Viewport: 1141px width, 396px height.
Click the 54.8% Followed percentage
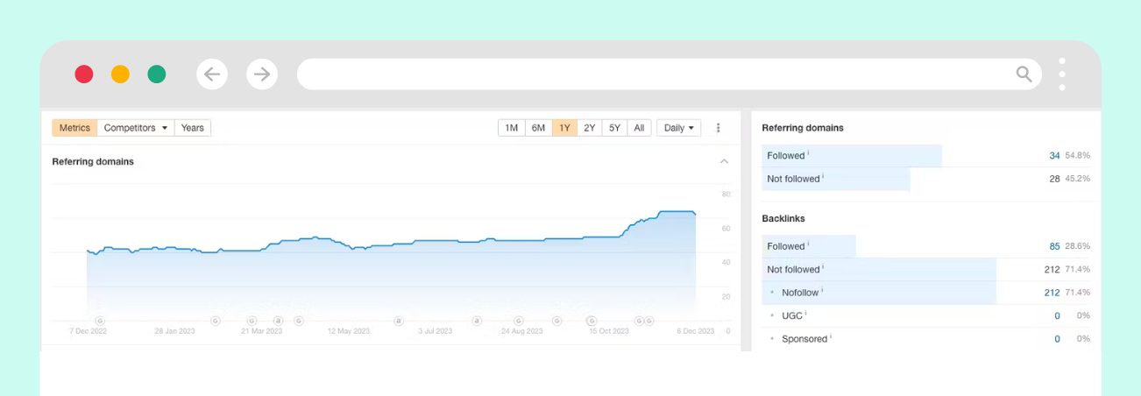1077,156
